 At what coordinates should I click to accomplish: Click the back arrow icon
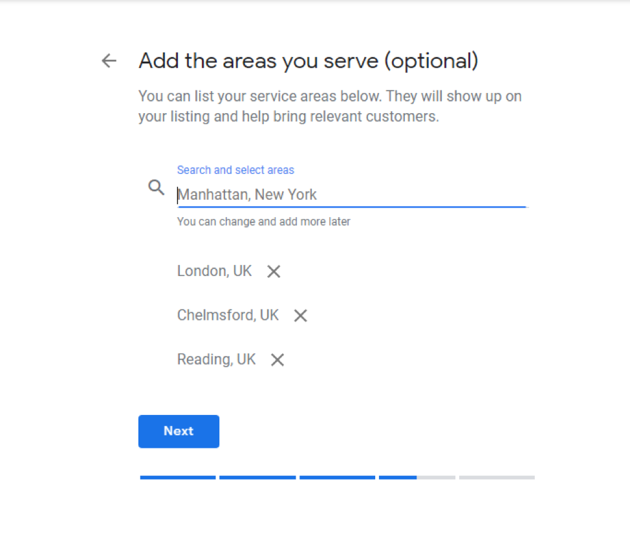tap(109, 61)
